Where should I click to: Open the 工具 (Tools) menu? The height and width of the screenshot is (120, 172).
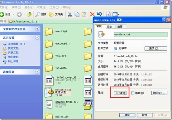(x=54, y=7)
